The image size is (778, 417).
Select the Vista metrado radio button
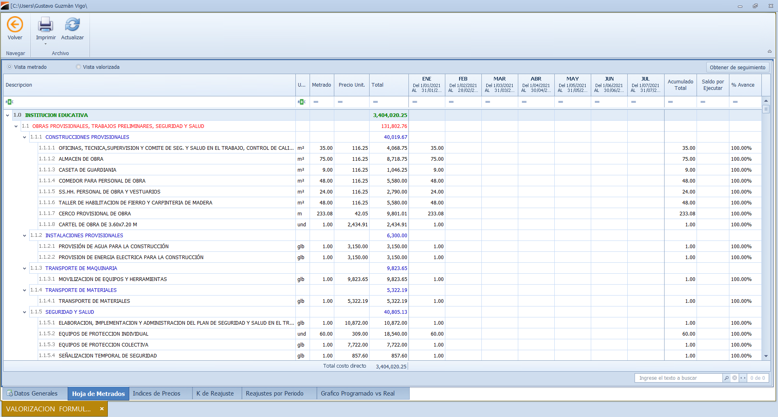click(x=10, y=67)
